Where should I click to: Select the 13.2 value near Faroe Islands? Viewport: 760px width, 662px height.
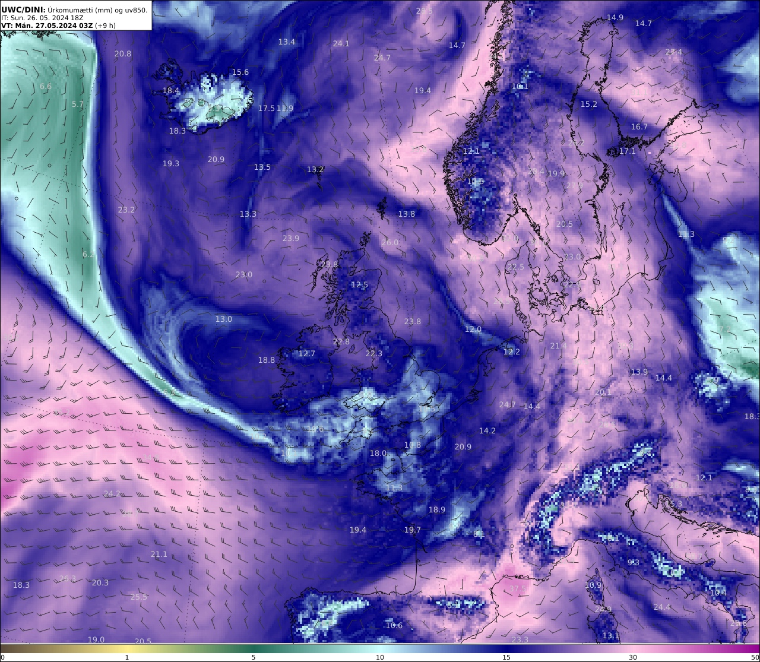pyautogui.click(x=315, y=170)
